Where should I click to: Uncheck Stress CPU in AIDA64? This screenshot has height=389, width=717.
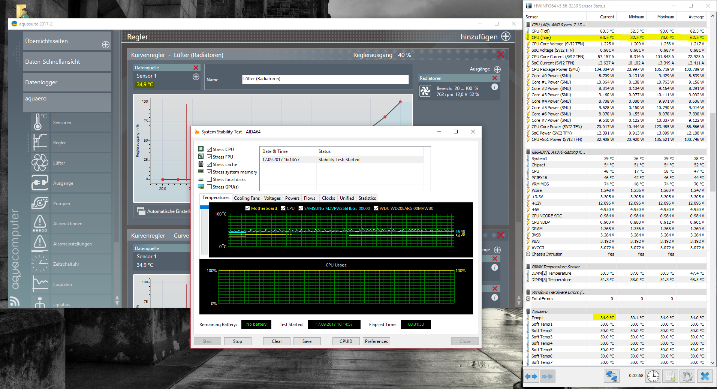pyautogui.click(x=210, y=149)
